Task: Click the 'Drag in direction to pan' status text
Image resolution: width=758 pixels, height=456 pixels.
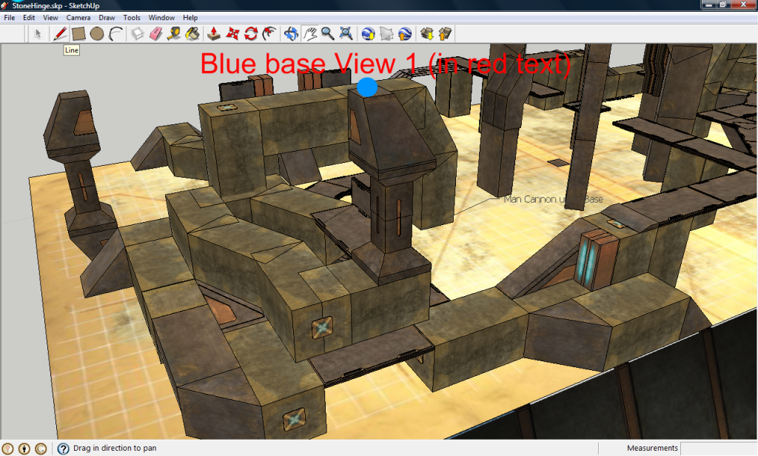Action: click(115, 449)
